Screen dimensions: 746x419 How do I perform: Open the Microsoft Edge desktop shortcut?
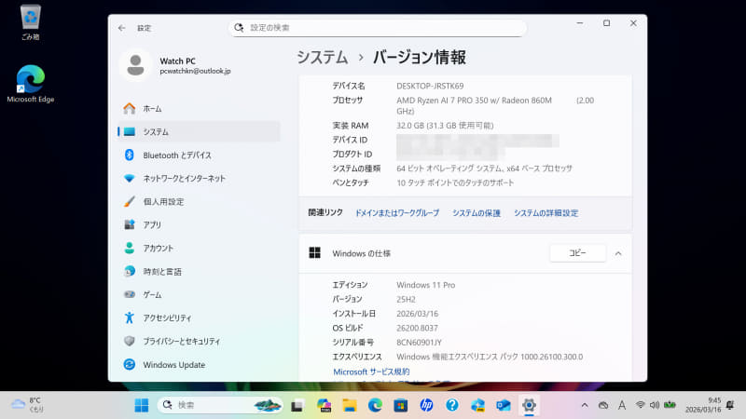click(x=31, y=84)
